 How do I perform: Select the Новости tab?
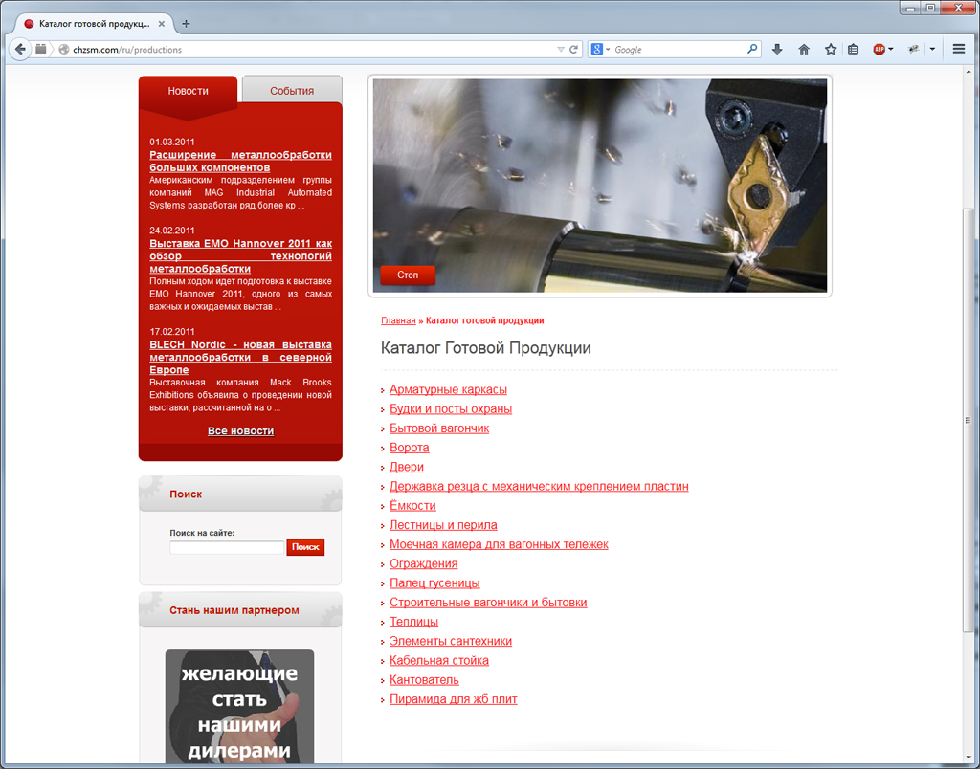coord(188,91)
